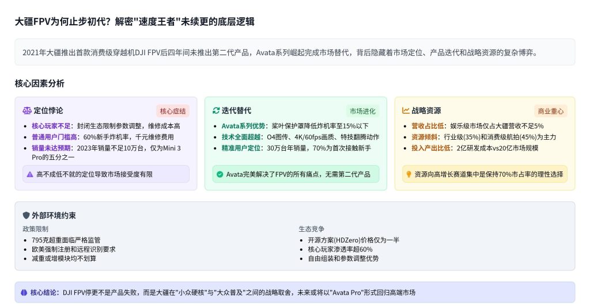Click the main title about 大疆FPV

coord(134,22)
